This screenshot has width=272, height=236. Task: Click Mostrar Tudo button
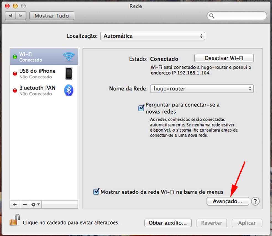pos(52,16)
